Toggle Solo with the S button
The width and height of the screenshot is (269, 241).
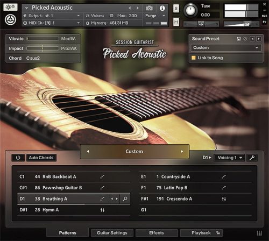pyautogui.click(x=176, y=9)
